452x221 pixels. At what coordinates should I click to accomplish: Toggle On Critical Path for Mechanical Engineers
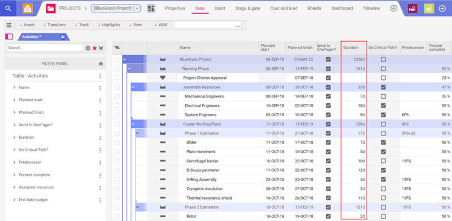383,96
